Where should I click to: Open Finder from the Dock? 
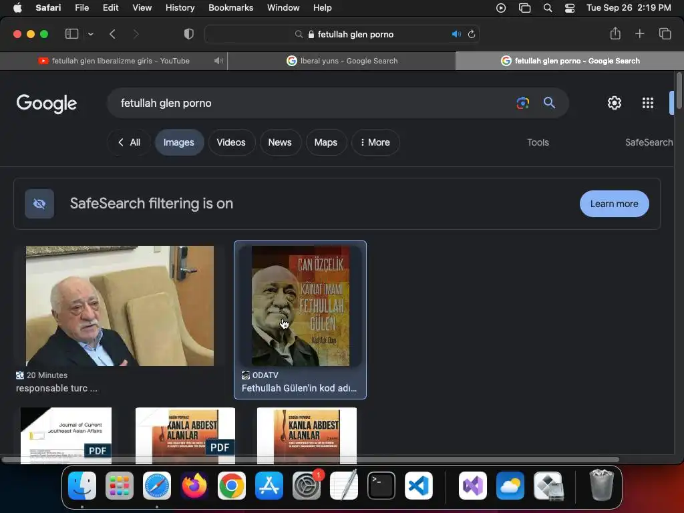[82, 486]
